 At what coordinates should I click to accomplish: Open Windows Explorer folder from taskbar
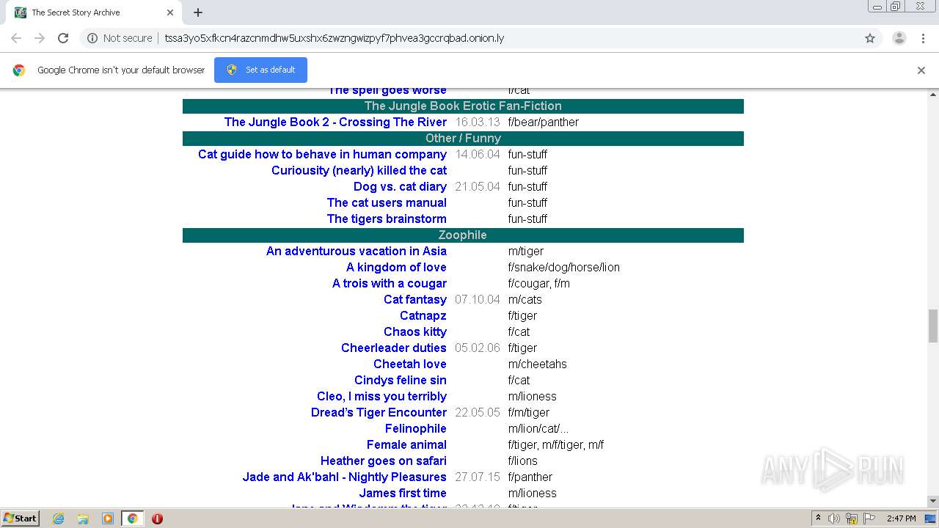click(x=83, y=518)
